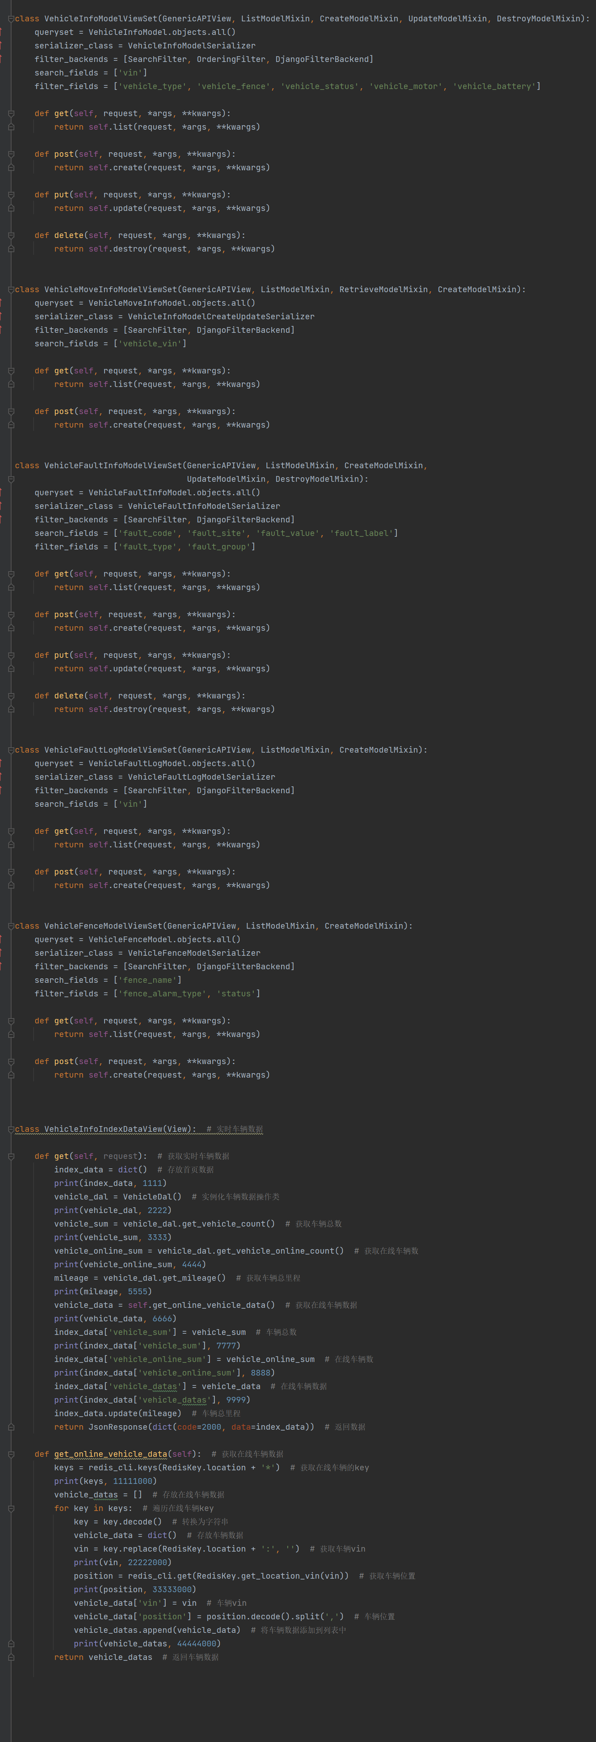Collapse the VehicleInfoIndexDataView class fold toggle
Viewport: 596px width, 1742px height.
[11, 1129]
